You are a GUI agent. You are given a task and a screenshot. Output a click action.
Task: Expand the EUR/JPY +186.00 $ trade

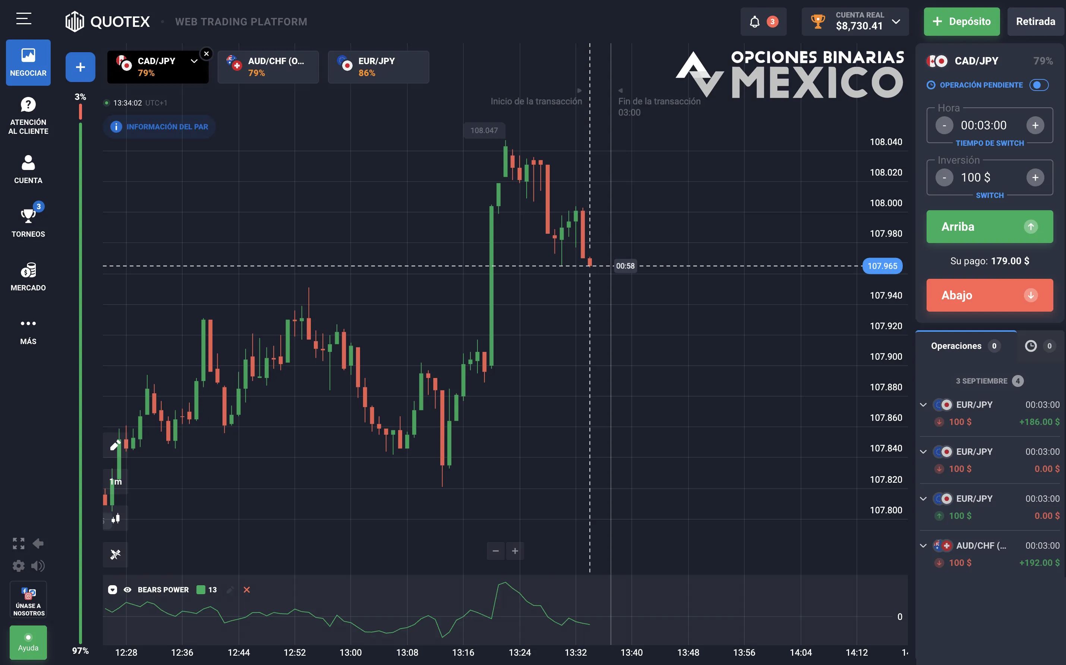point(924,405)
